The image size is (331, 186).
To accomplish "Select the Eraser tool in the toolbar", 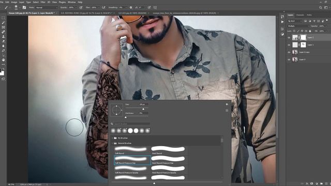I will point(3,41).
